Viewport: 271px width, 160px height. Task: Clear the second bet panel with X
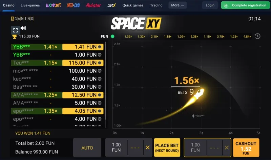227,147
